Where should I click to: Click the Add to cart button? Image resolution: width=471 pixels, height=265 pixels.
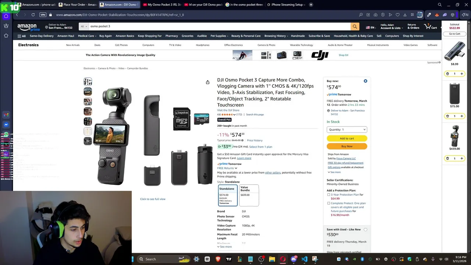(347, 138)
